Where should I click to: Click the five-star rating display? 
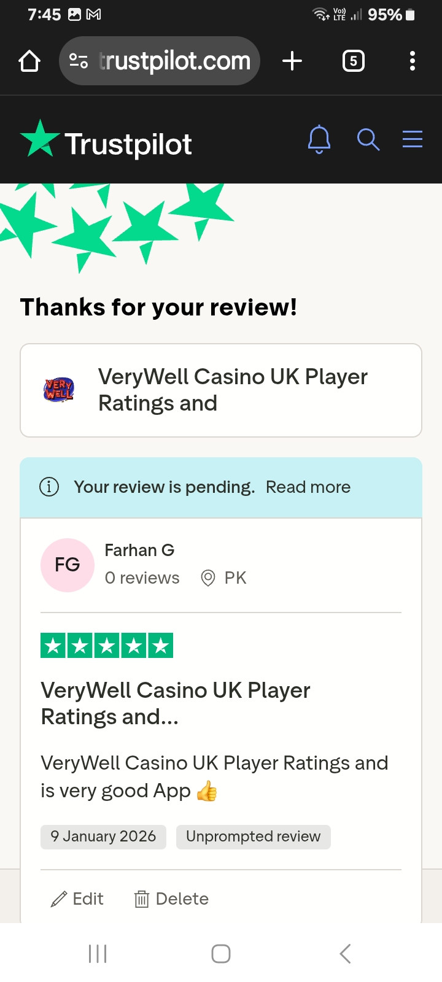(x=107, y=646)
